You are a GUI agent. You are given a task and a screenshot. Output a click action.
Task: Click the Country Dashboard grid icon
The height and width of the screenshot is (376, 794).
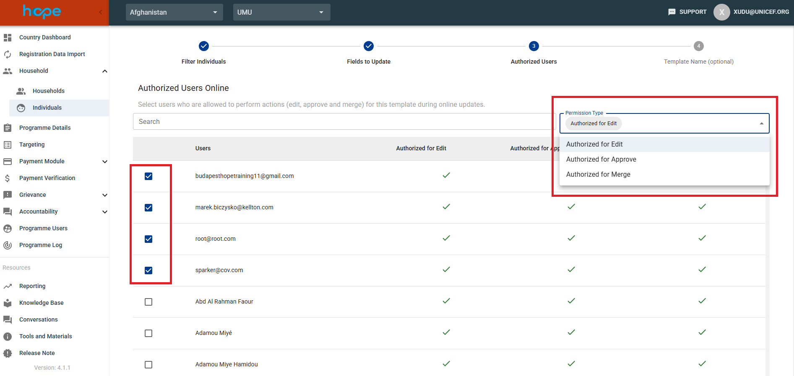[8, 38]
